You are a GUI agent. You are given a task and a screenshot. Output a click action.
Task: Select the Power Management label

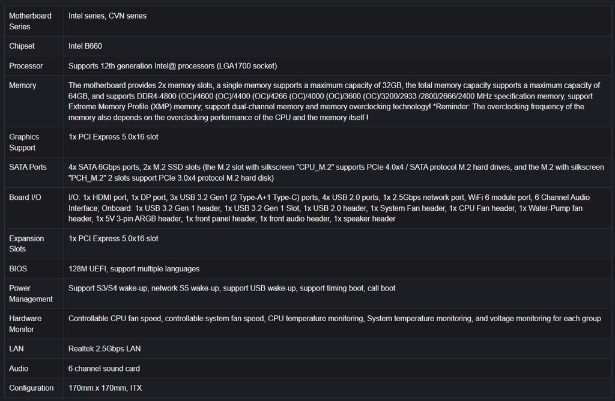(x=31, y=294)
